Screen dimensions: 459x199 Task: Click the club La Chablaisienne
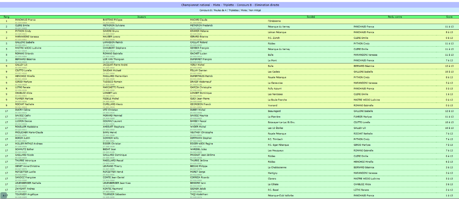coord(277,167)
